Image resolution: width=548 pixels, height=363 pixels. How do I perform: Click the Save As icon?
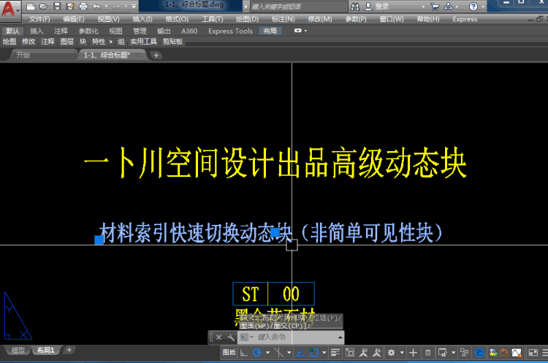click(x=70, y=7)
